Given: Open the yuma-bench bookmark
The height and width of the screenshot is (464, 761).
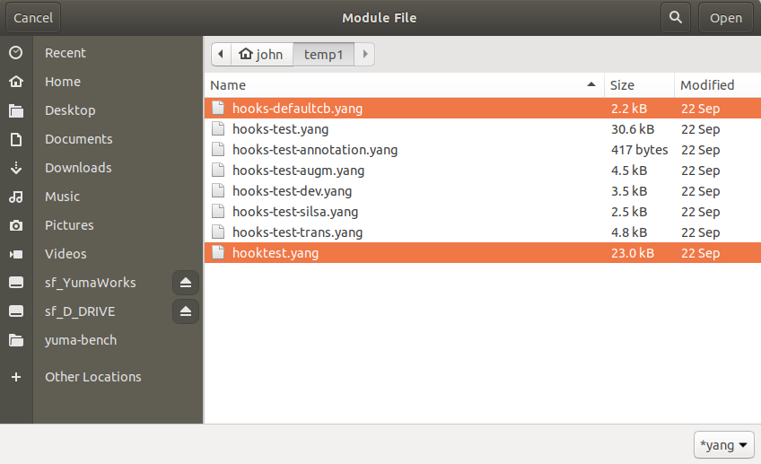Looking at the screenshot, I should tap(81, 340).
